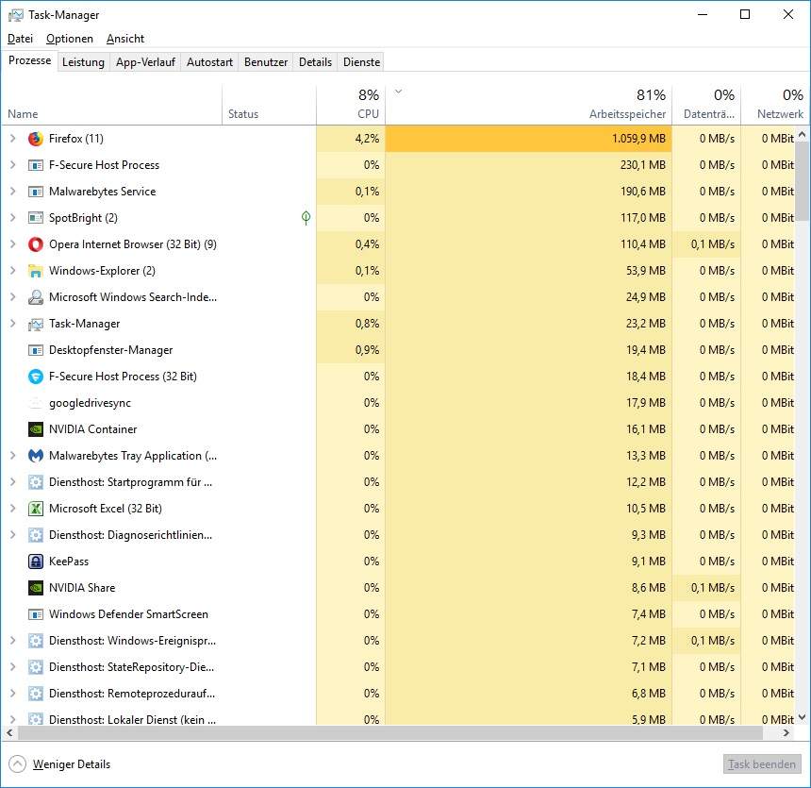The image size is (811, 788).
Task: Click the Firefox process icon
Action: click(36, 139)
